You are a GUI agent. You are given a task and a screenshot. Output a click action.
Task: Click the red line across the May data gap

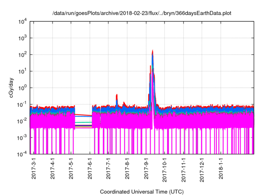(84, 115)
